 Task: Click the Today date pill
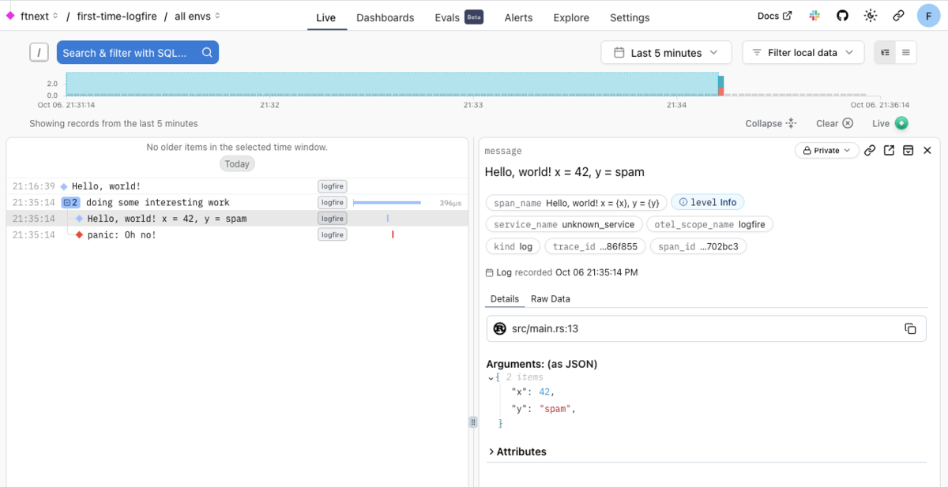point(237,164)
